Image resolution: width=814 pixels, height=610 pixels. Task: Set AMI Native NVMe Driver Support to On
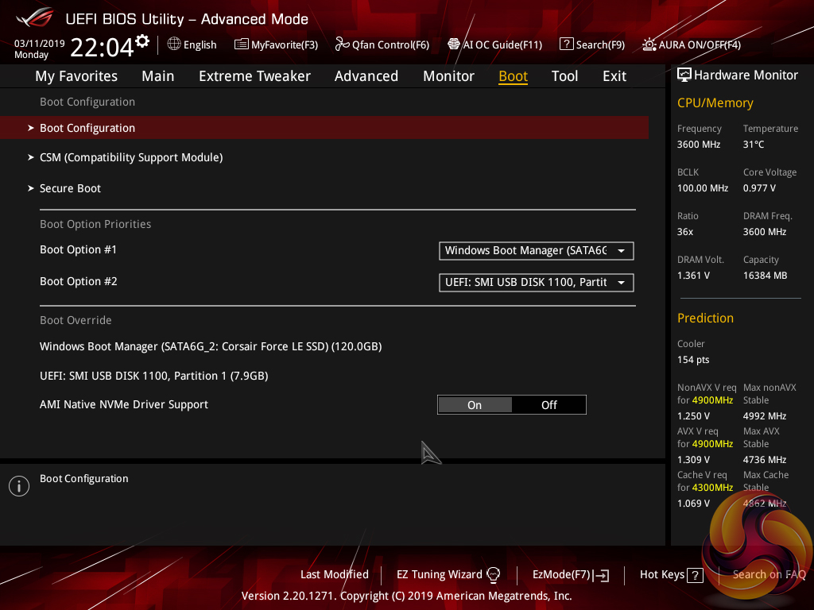tap(475, 405)
